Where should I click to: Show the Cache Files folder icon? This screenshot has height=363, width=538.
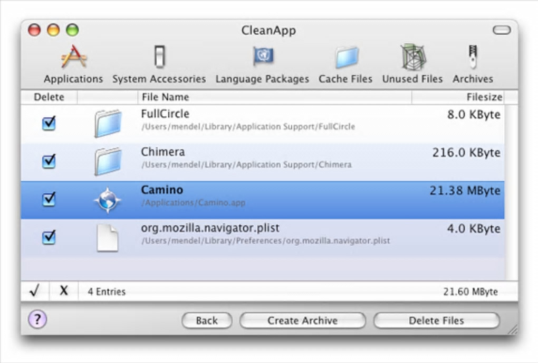(x=346, y=57)
